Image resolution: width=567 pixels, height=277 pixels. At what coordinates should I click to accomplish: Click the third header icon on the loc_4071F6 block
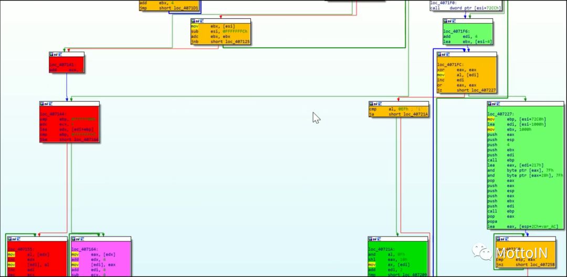(x=453, y=21)
